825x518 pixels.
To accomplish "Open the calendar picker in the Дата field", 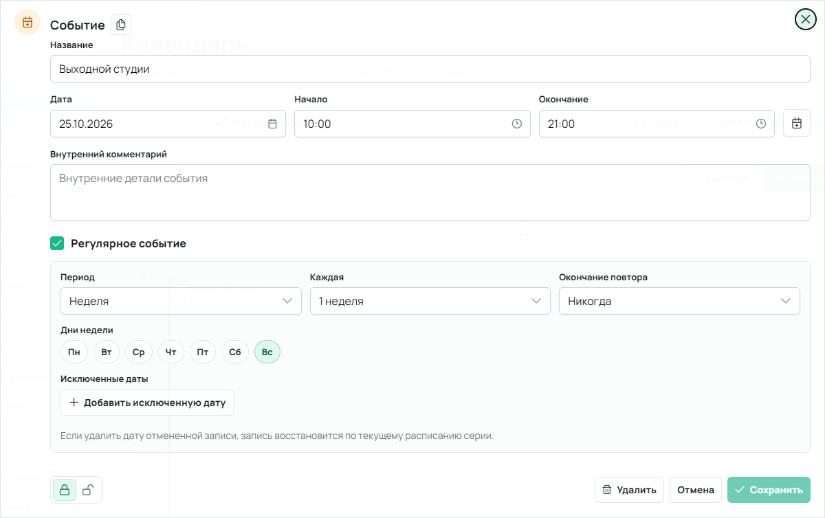I will pos(272,124).
